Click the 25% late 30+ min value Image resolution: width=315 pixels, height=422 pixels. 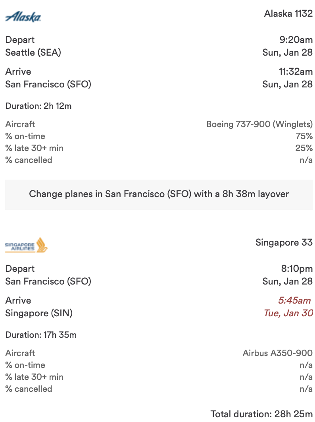pyautogui.click(x=304, y=148)
